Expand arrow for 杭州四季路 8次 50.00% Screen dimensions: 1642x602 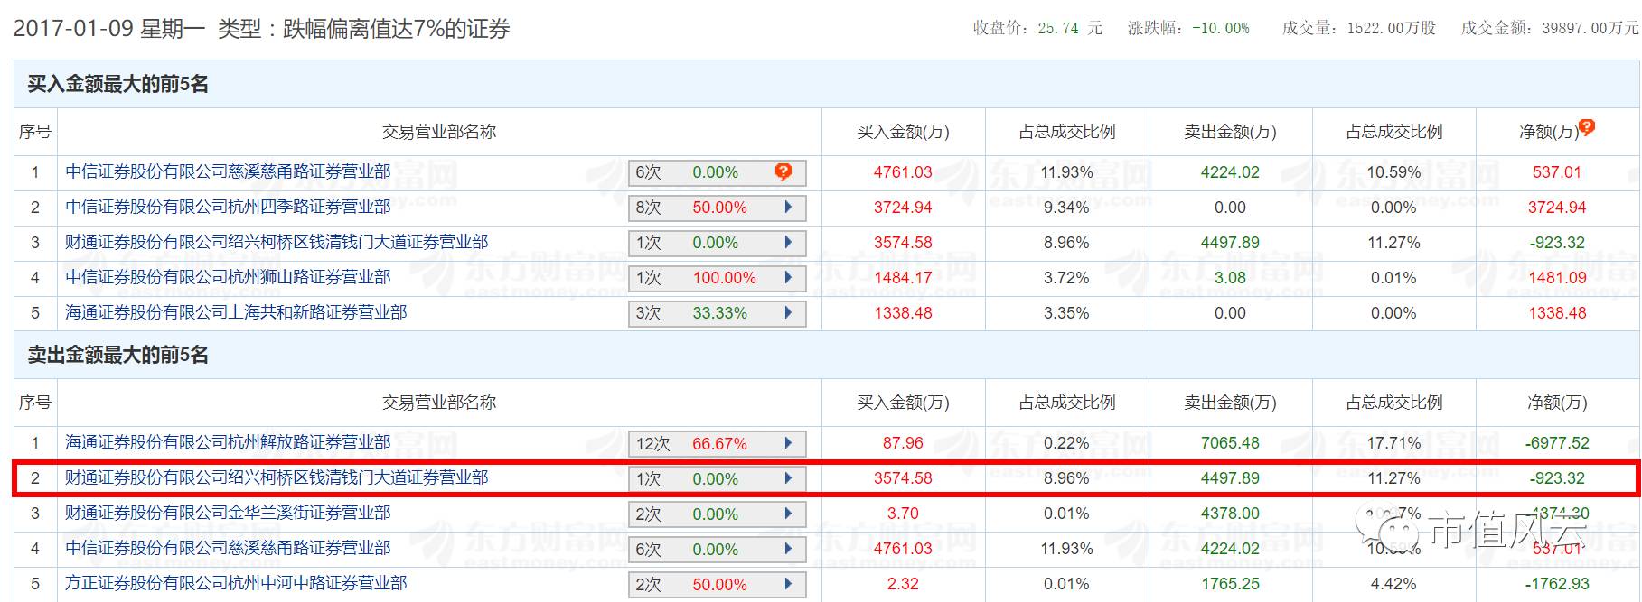pyautogui.click(x=788, y=208)
